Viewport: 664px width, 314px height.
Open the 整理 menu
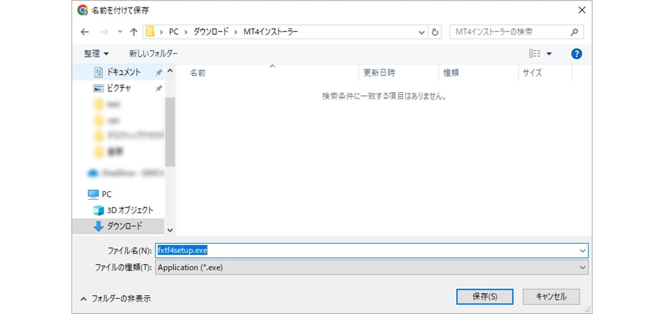[97, 53]
